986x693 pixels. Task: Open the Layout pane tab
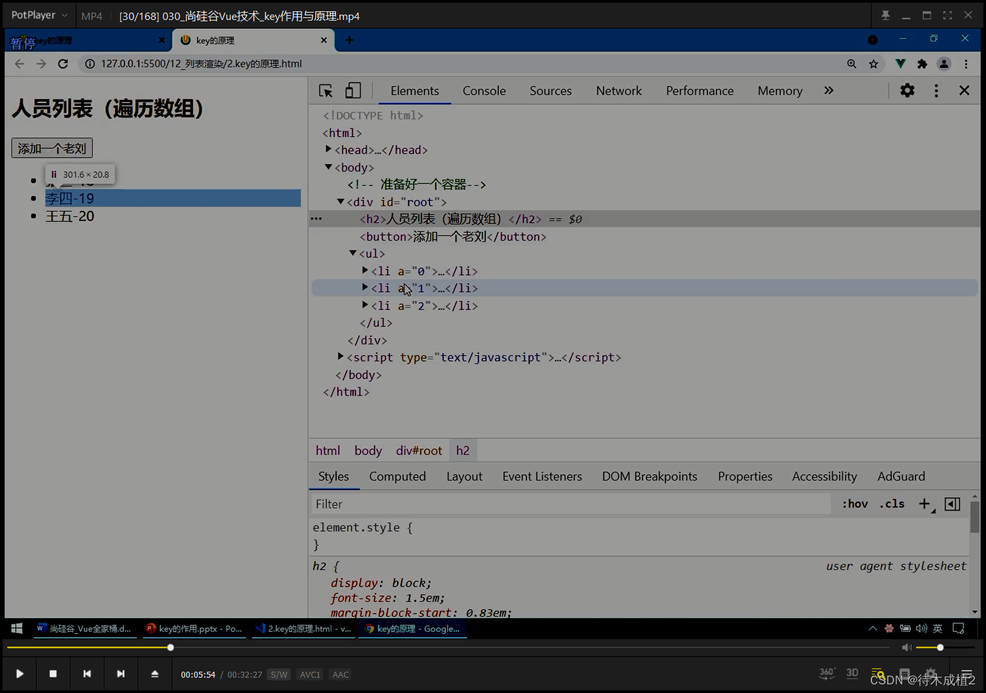click(x=464, y=476)
